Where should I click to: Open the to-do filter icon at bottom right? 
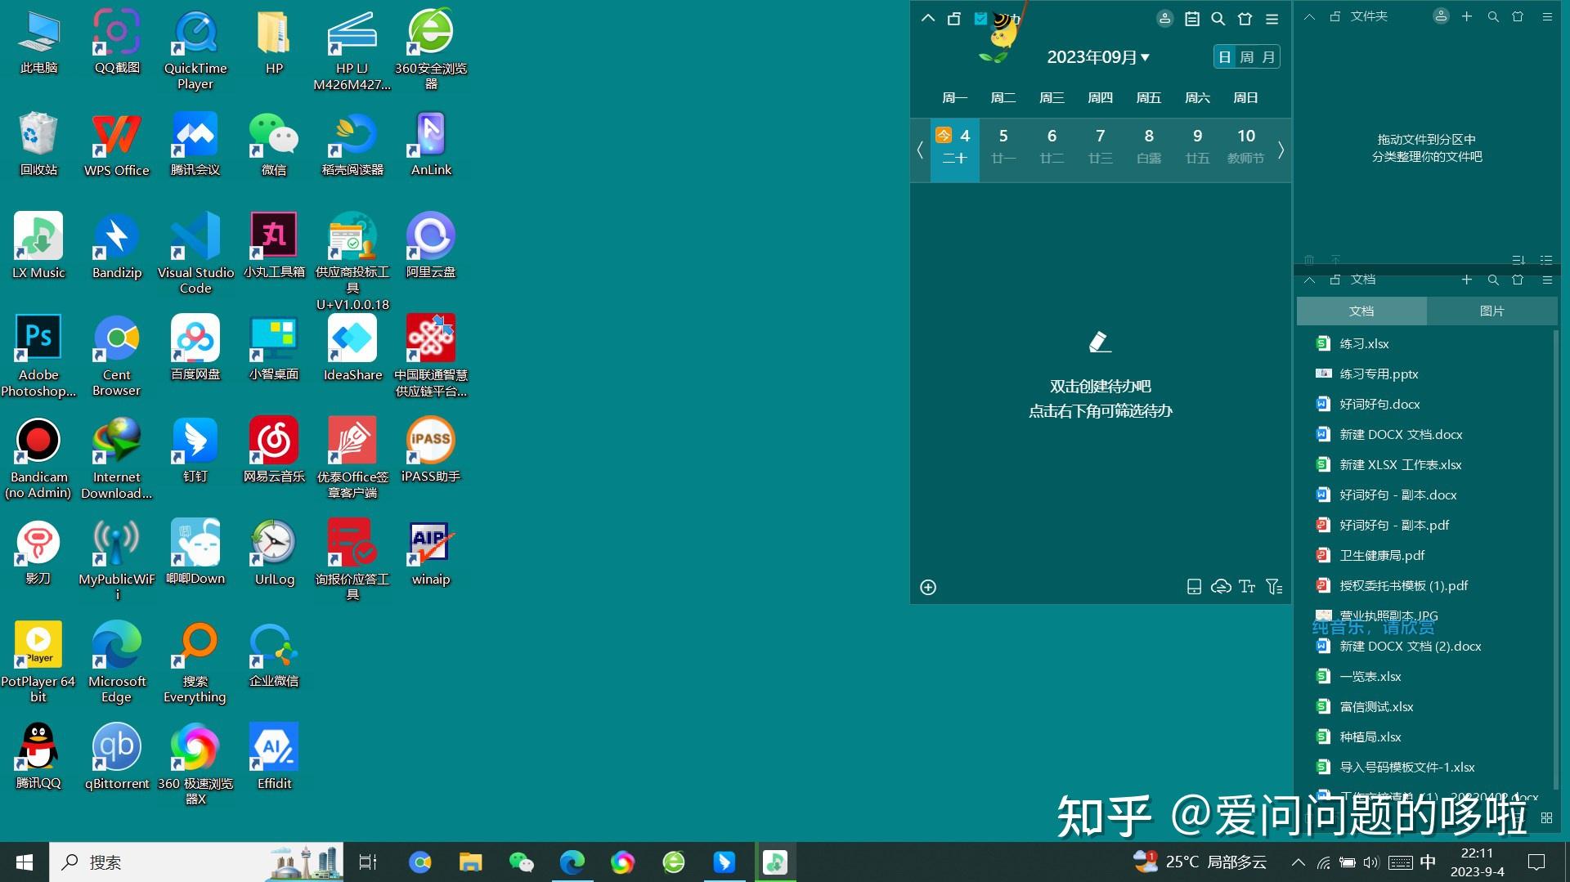[1273, 587]
